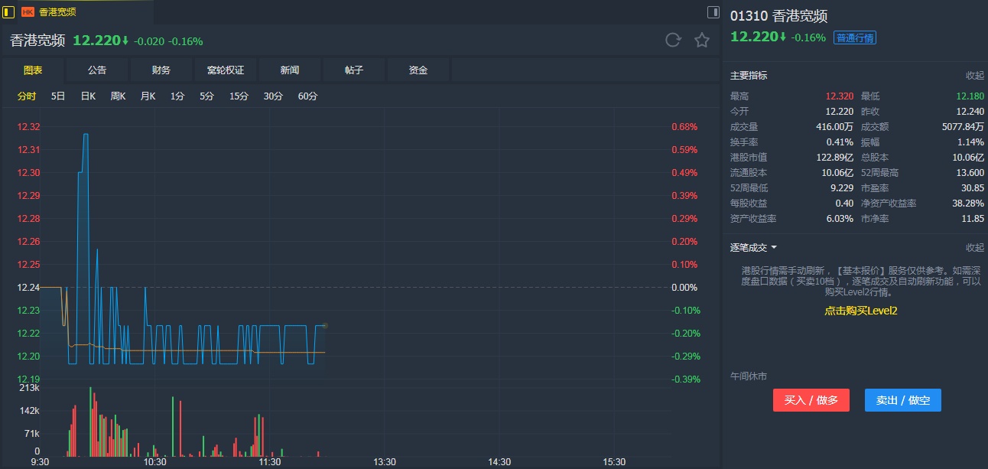Choose the 60分 chart interval
Image resolution: width=988 pixels, height=469 pixels.
pos(307,96)
